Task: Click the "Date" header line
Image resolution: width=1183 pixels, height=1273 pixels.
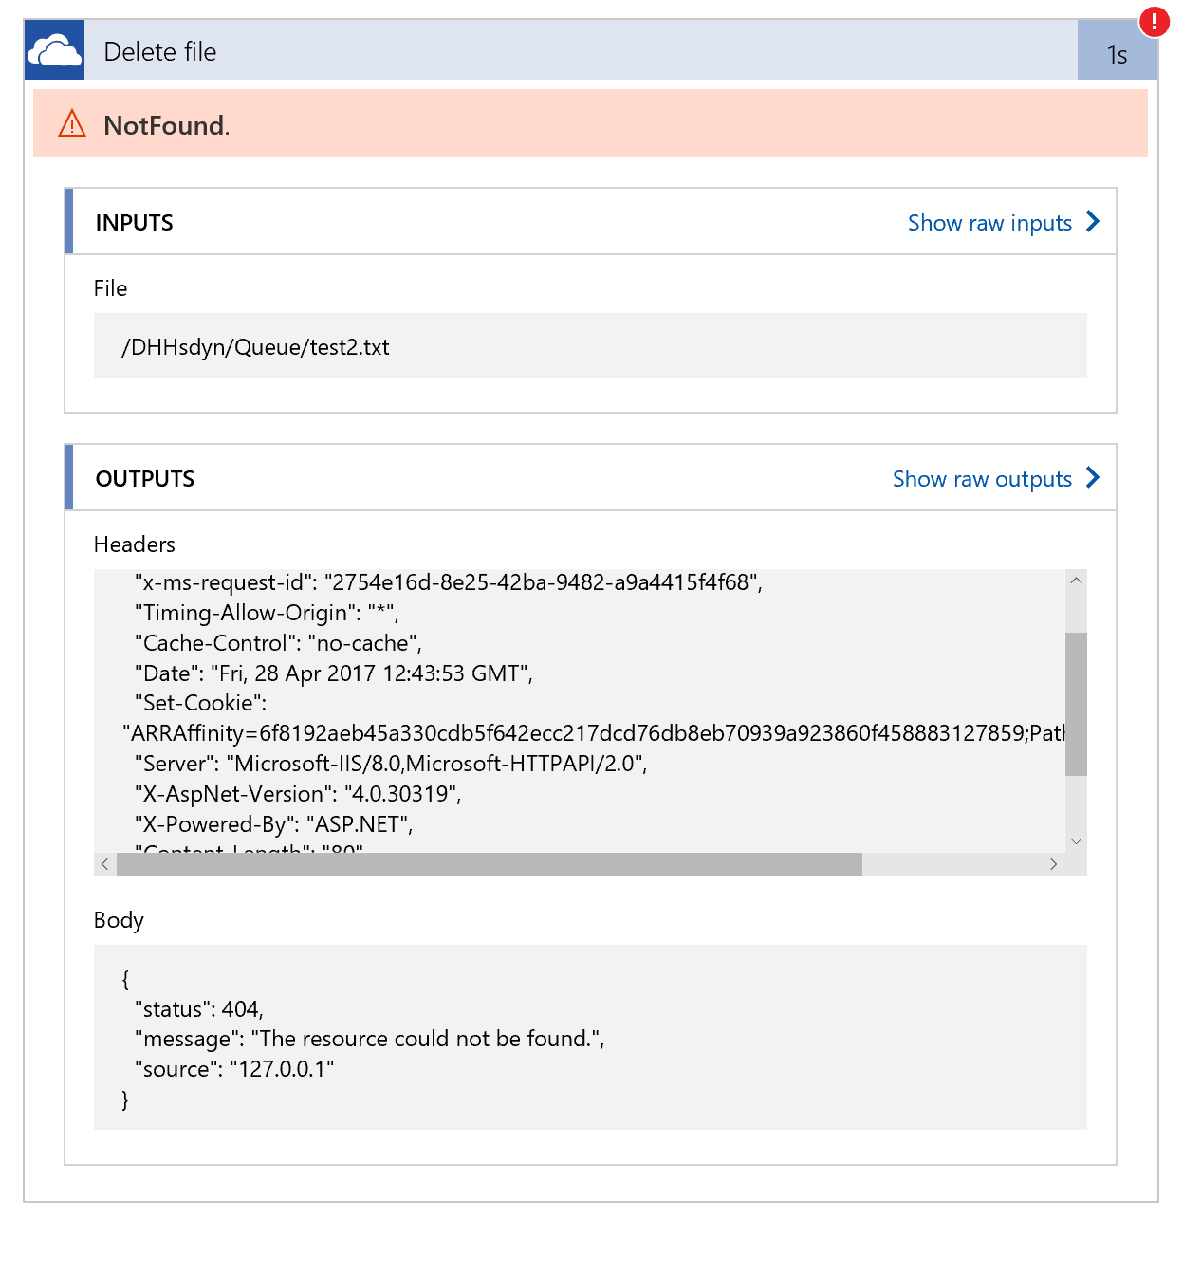Action: pos(334,673)
